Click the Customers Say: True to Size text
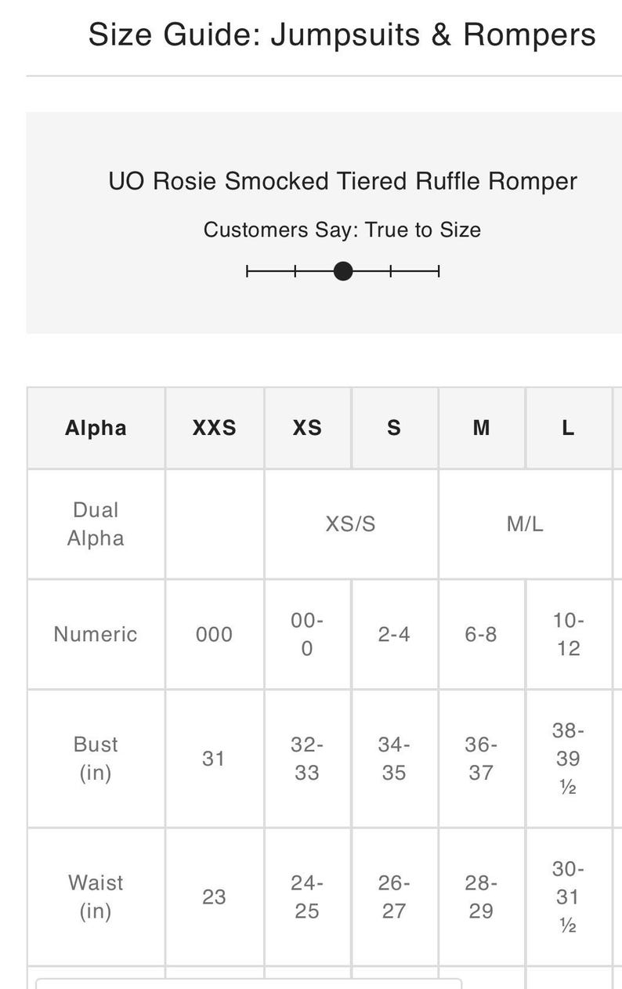Screen dimensions: 622x989 tap(342, 230)
